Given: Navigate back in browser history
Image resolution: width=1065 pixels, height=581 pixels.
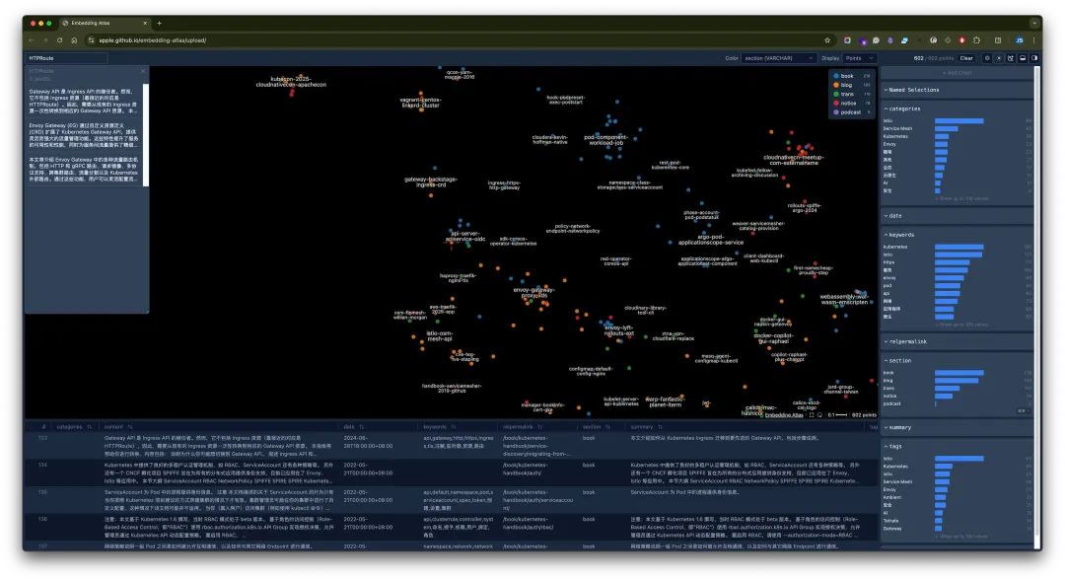Looking at the screenshot, I should [32, 40].
